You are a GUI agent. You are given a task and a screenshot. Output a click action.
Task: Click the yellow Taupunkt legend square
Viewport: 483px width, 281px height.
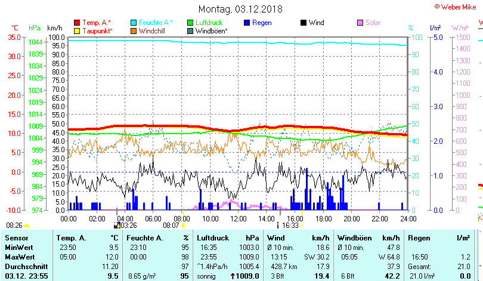[x=77, y=31]
